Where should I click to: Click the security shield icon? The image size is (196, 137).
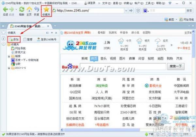click(x=138, y=11)
